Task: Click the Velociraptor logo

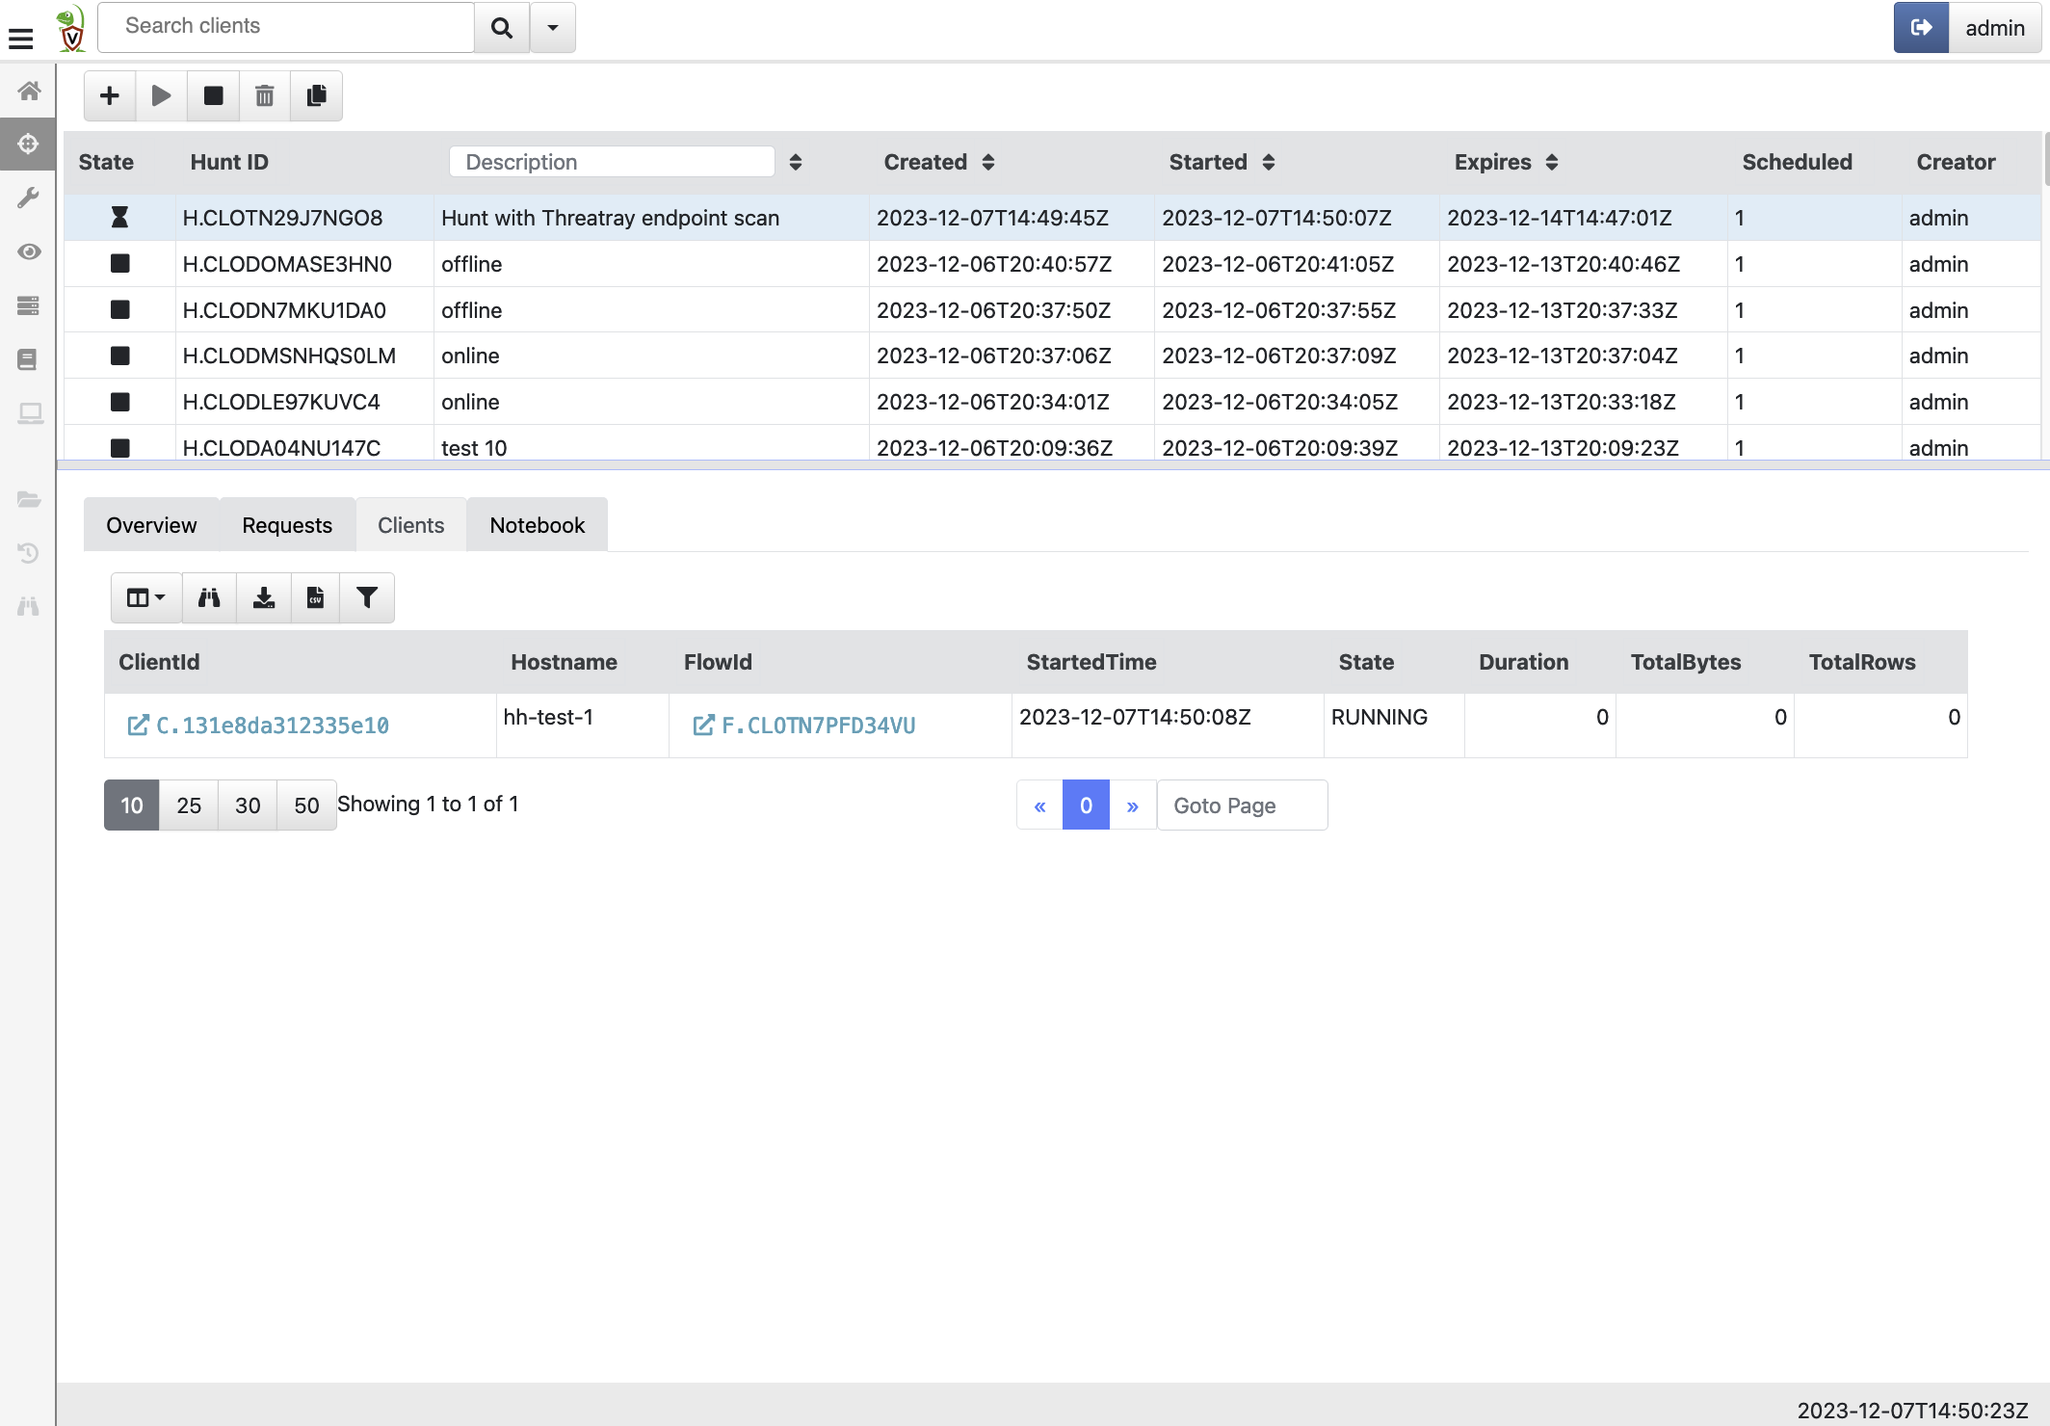Action: pyautogui.click(x=70, y=29)
